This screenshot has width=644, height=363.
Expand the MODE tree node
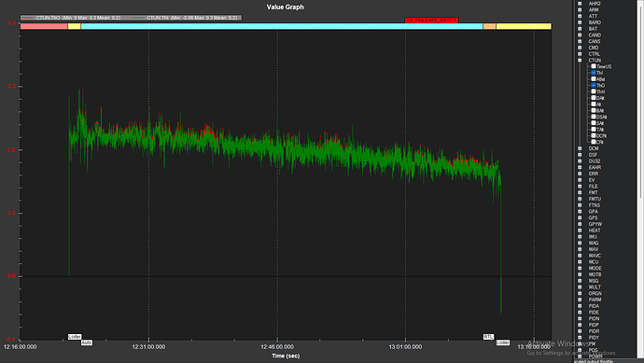(580, 268)
